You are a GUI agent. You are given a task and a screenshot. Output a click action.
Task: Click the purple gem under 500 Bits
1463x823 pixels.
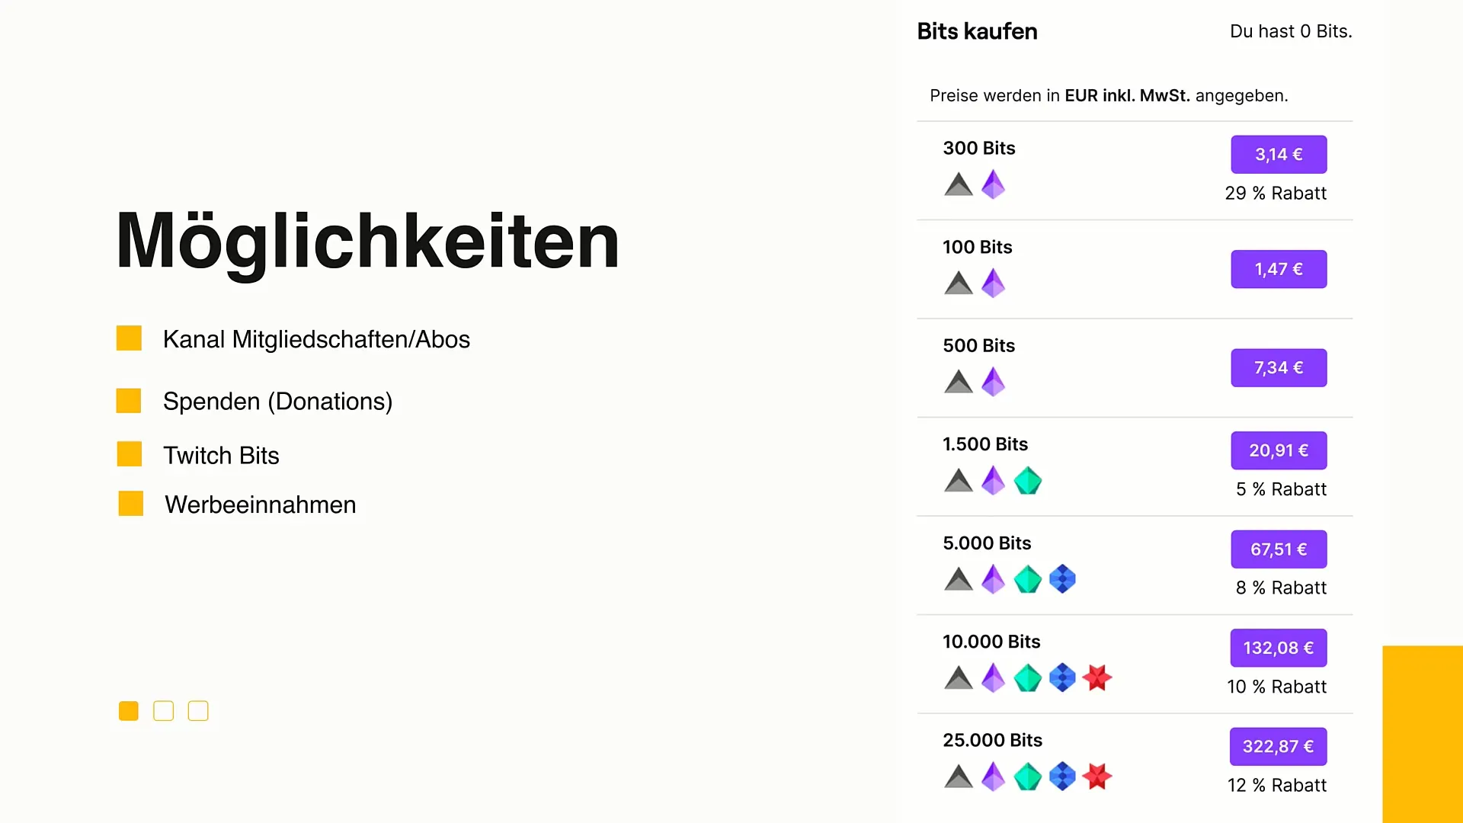[993, 382]
